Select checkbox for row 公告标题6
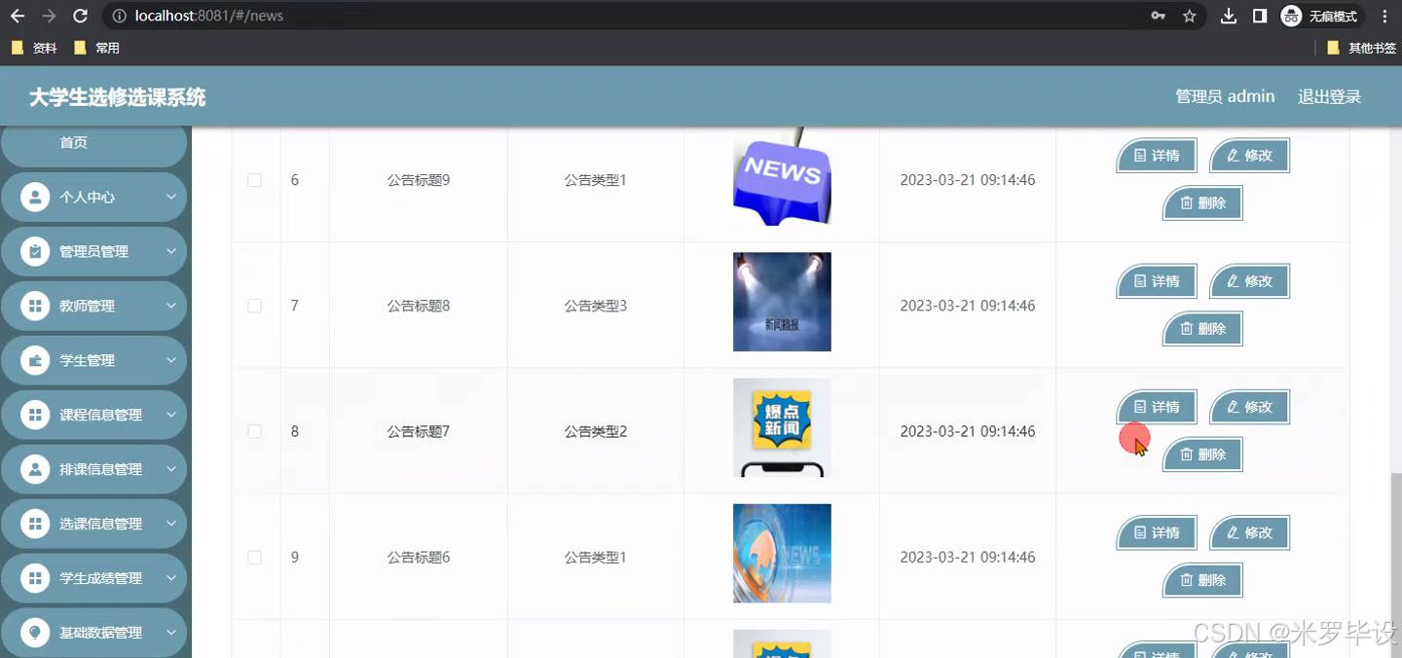1402x658 pixels. tap(254, 557)
